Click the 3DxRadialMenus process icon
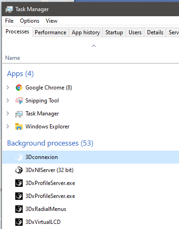This screenshot has height=229, width=179. click(x=19, y=209)
